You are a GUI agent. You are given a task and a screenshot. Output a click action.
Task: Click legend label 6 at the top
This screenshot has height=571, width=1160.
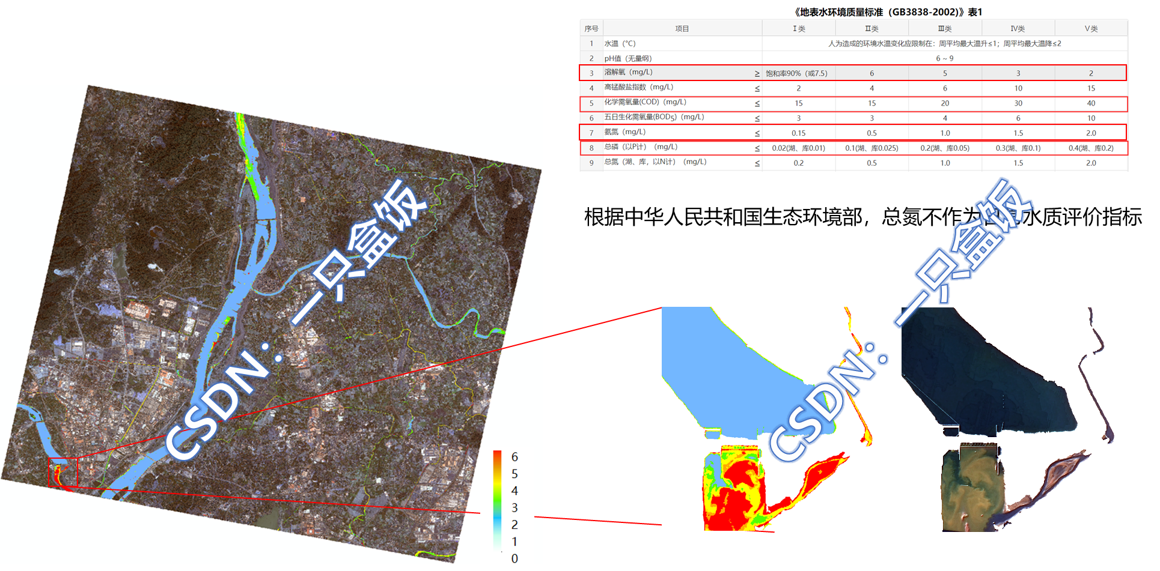click(514, 457)
